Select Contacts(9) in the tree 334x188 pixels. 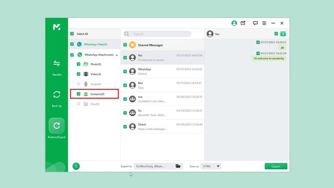[x=94, y=94]
